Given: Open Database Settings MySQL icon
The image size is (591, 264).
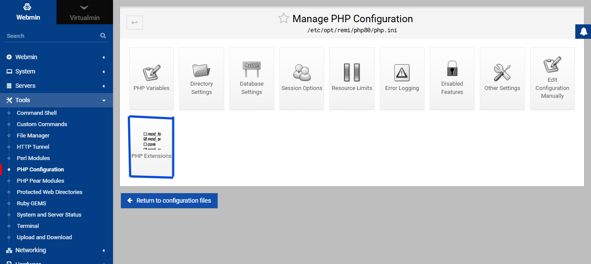Looking at the screenshot, I should (x=252, y=70).
